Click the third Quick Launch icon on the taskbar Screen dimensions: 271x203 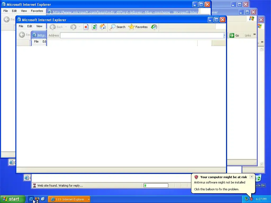(x=43, y=199)
